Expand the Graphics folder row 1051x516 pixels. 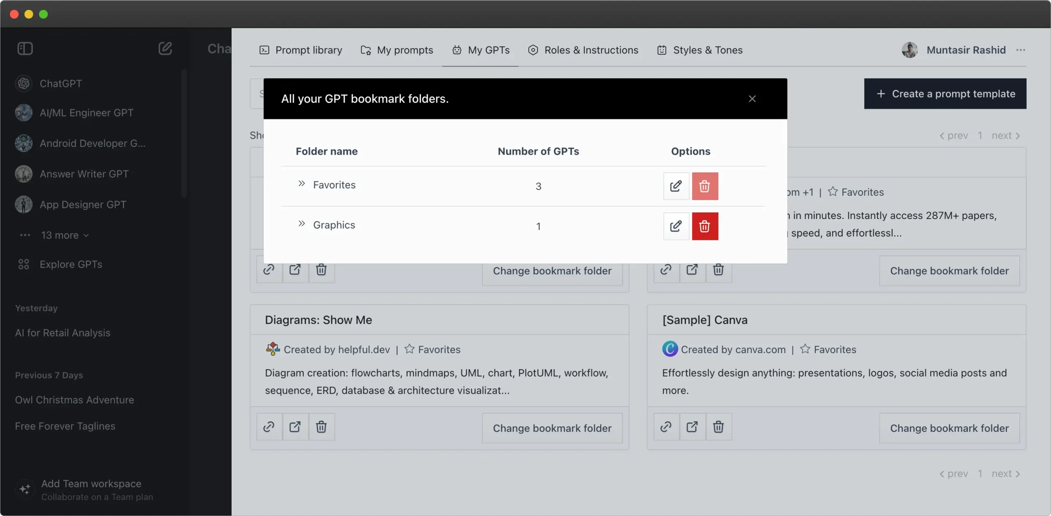302,224
